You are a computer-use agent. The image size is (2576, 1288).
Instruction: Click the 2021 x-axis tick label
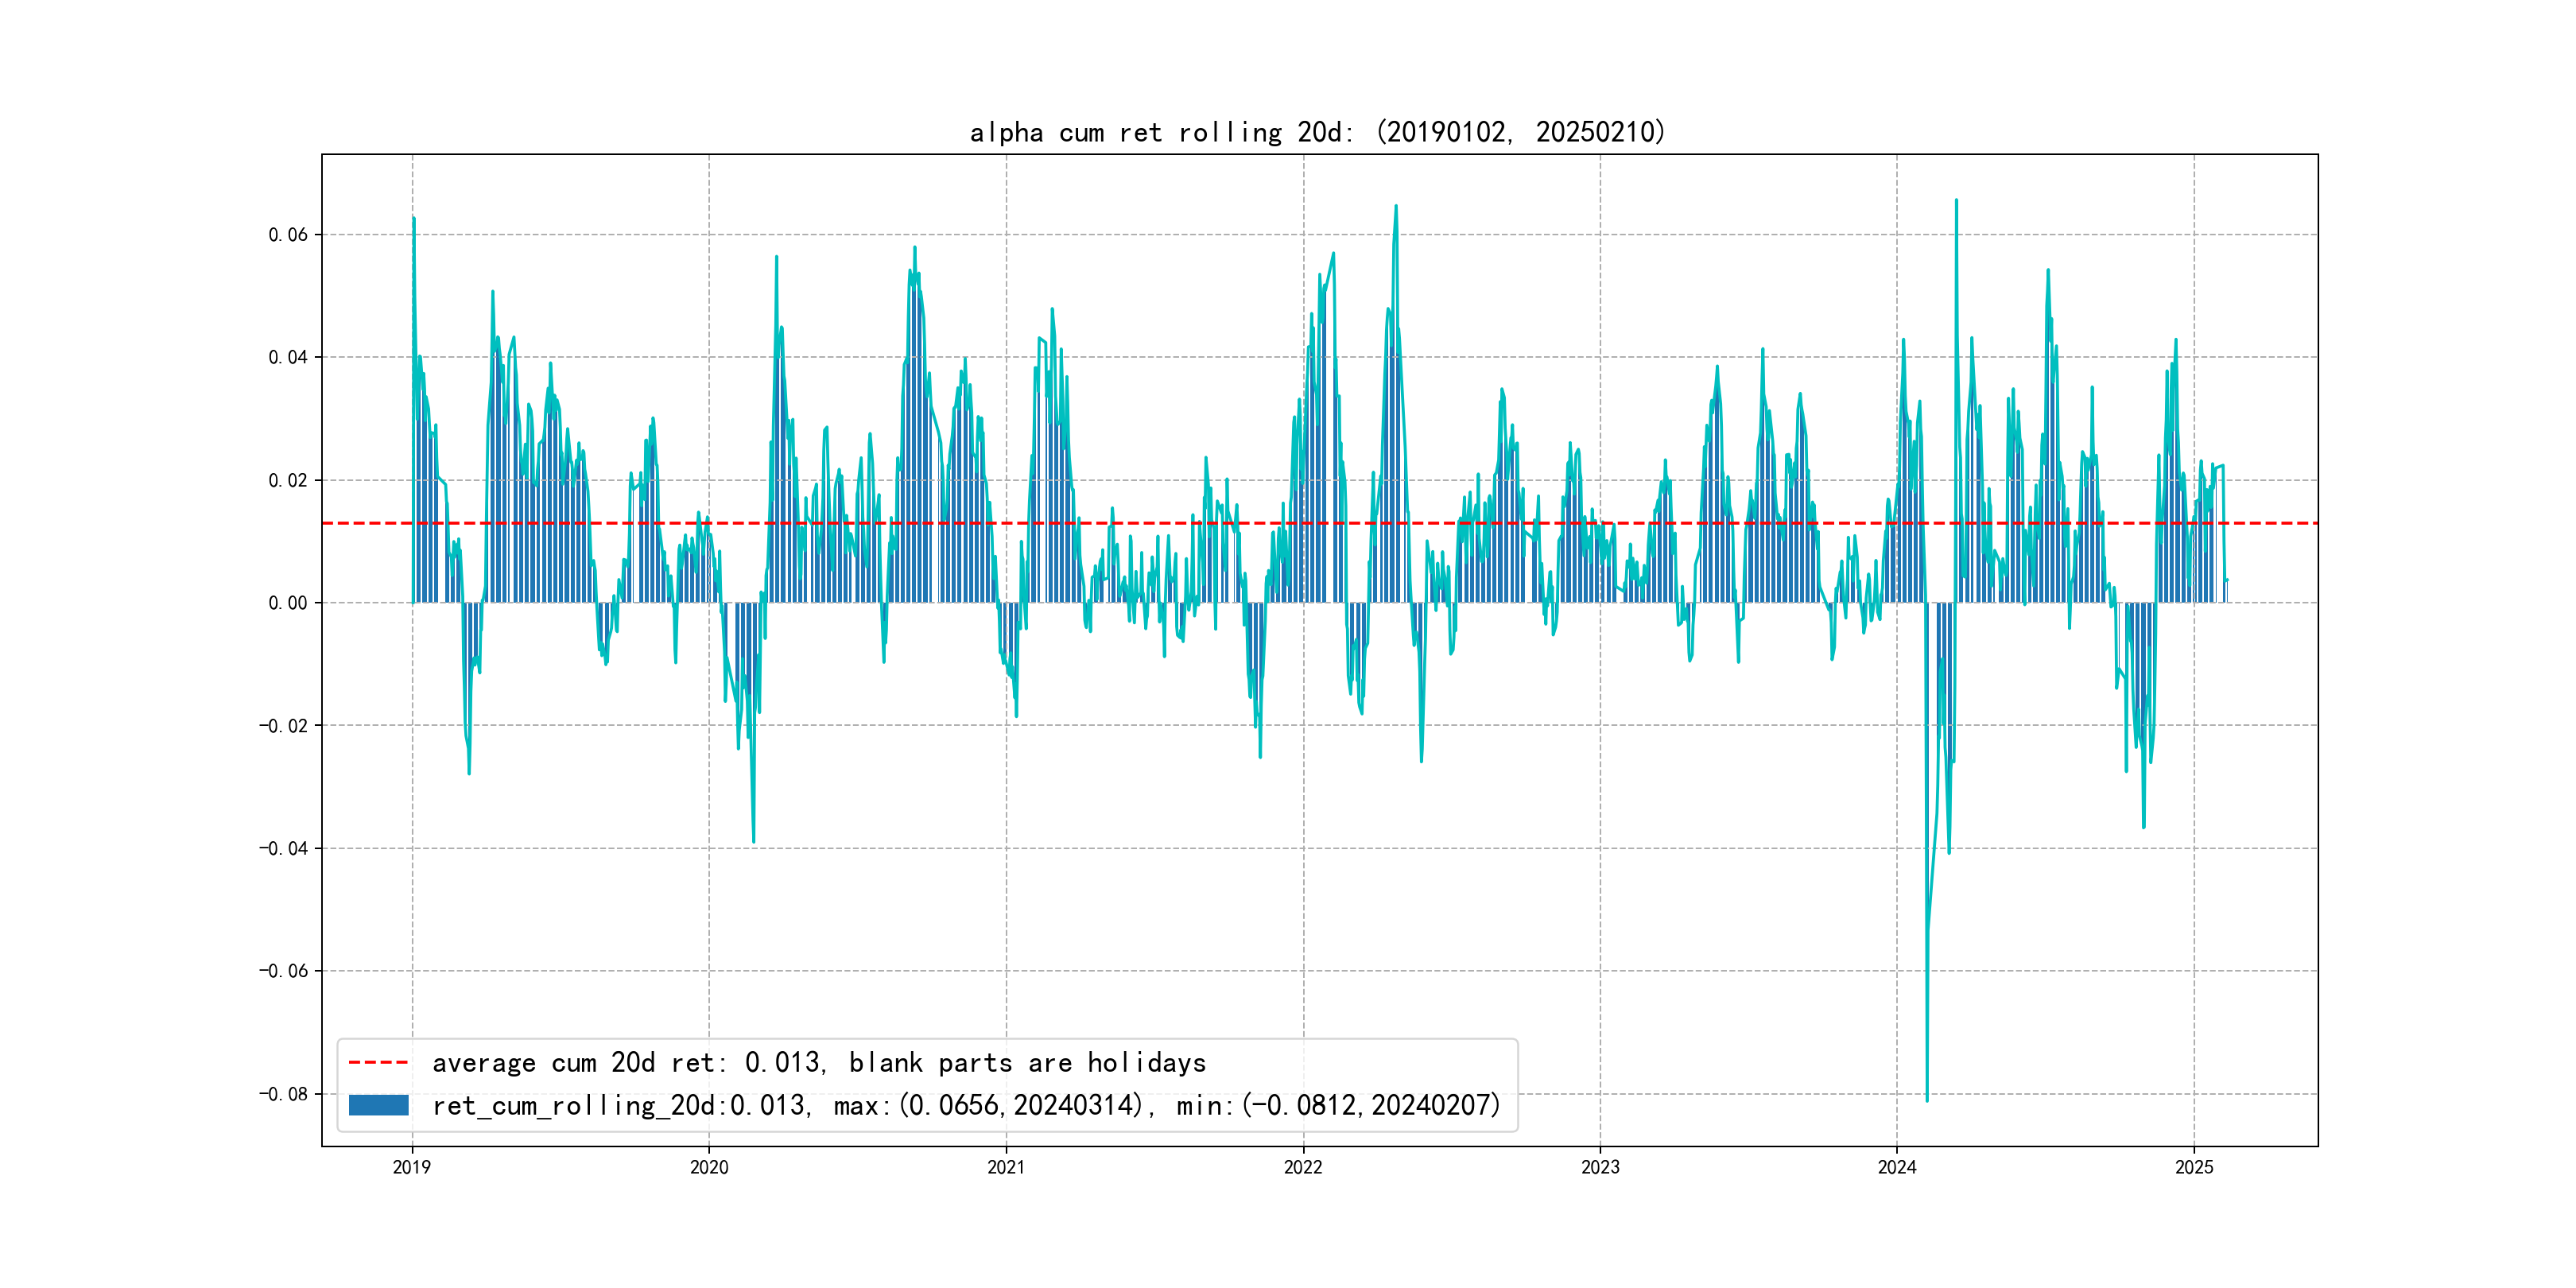coord(1006,1167)
